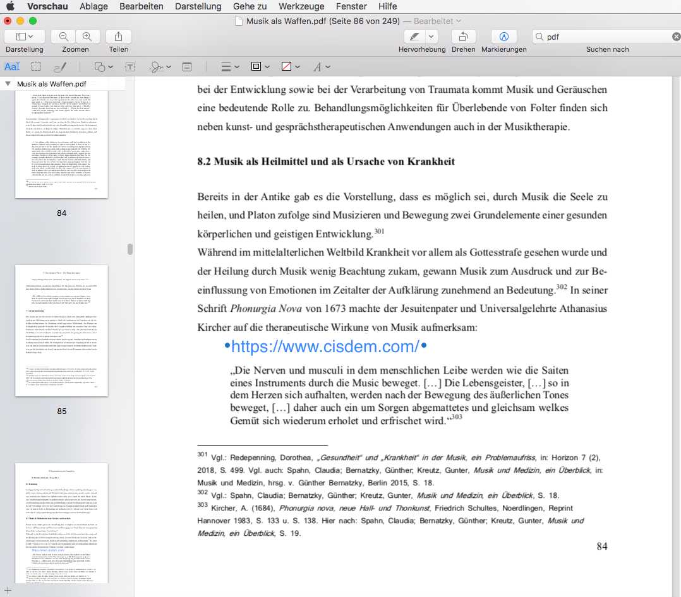The height and width of the screenshot is (597, 681).
Task: Select the text selection AaI tool
Action: click(12, 67)
